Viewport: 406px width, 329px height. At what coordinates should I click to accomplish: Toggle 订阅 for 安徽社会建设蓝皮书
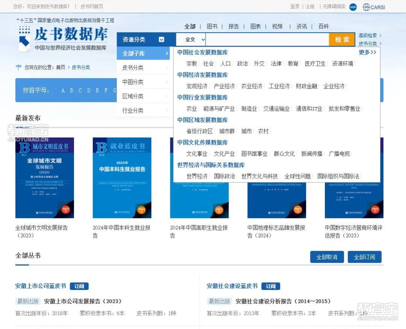pyautogui.click(x=270, y=286)
